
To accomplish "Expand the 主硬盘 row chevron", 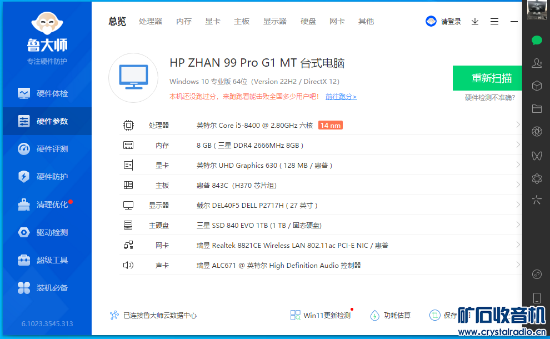I will 518,225.
